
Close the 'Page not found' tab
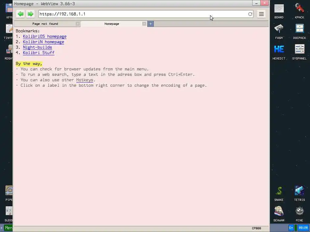78,24
